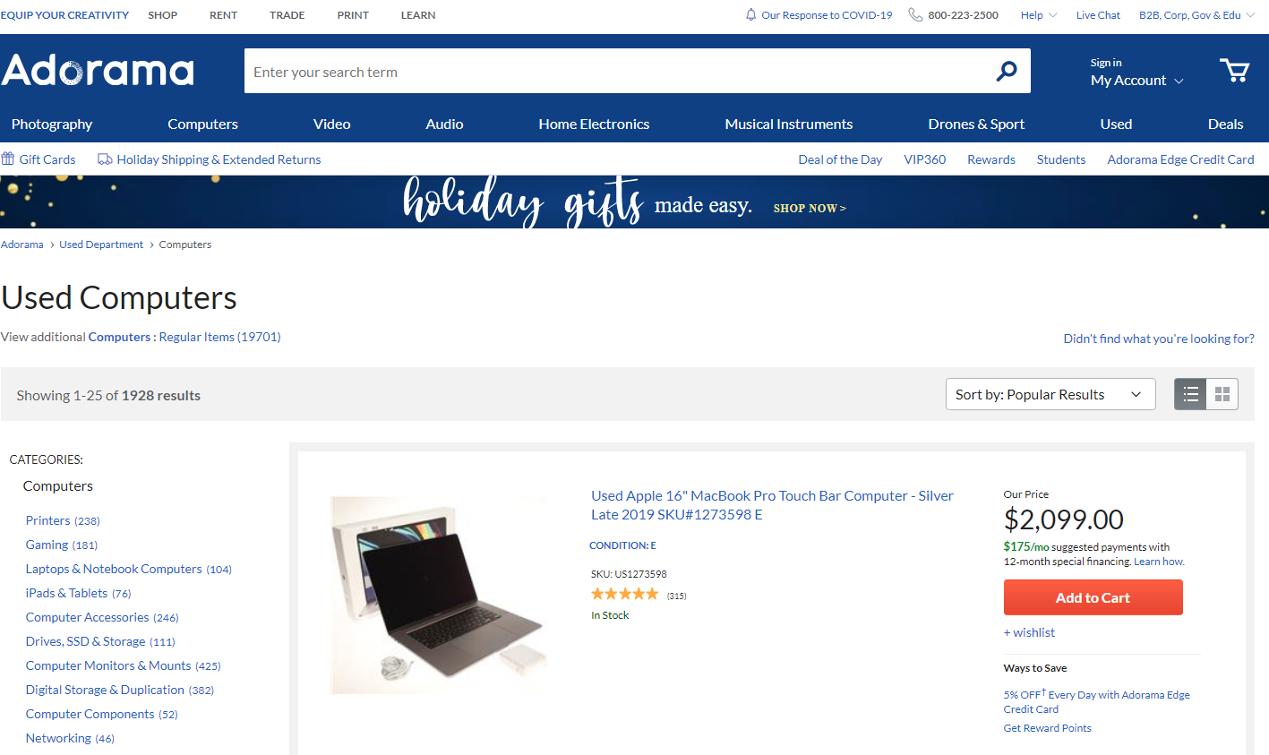This screenshot has width=1269, height=755.
Task: Rate product via five-star icons
Action: tap(624, 594)
